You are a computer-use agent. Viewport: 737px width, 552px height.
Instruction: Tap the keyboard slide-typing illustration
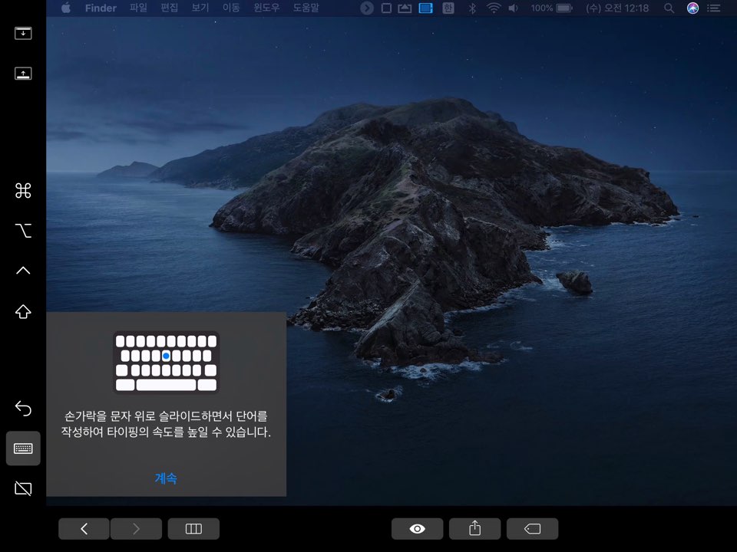(167, 363)
